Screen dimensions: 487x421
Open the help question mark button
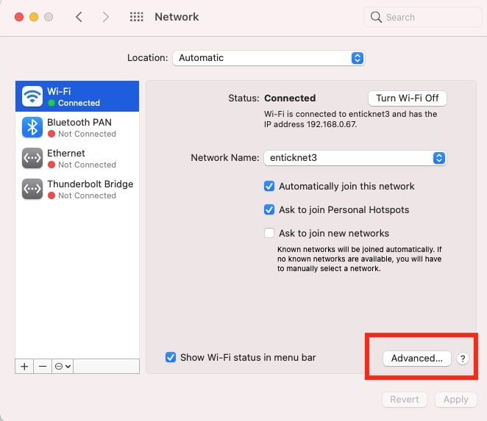463,359
